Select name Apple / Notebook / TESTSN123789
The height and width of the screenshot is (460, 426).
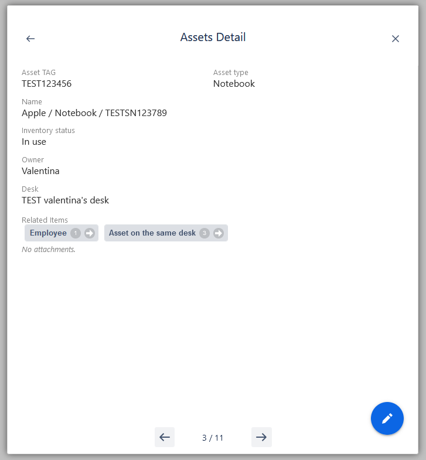tap(94, 113)
